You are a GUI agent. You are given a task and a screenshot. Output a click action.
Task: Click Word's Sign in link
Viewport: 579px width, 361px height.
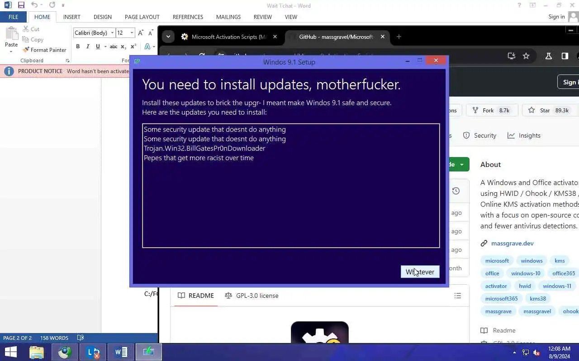pos(556,17)
